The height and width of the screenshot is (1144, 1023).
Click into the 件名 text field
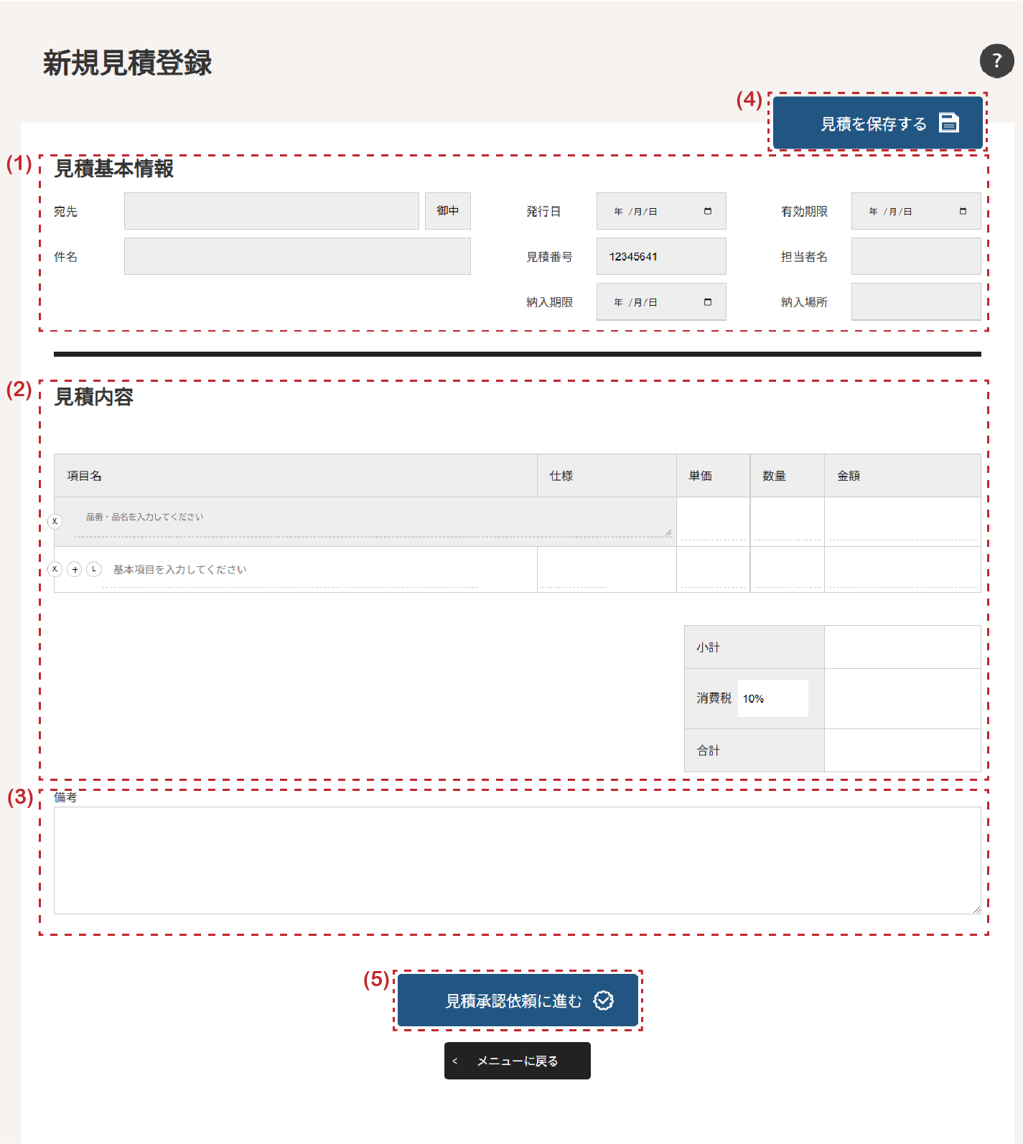point(297,256)
